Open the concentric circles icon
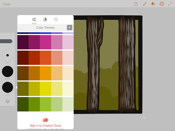 click(162, 4)
